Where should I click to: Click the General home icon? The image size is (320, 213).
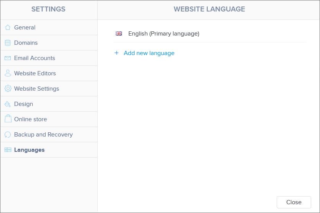tap(8, 28)
